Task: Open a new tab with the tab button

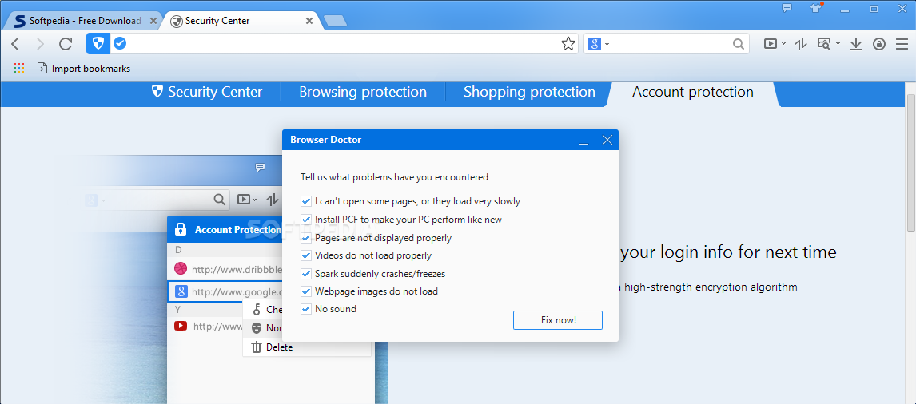Action: point(336,21)
